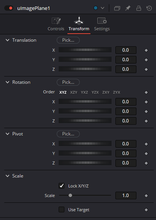Screen dimensions: 156x220
Task: Lock the uImagePlane1 node controls
Action: (x=139, y=8)
